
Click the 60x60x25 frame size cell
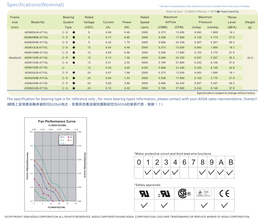15,58
